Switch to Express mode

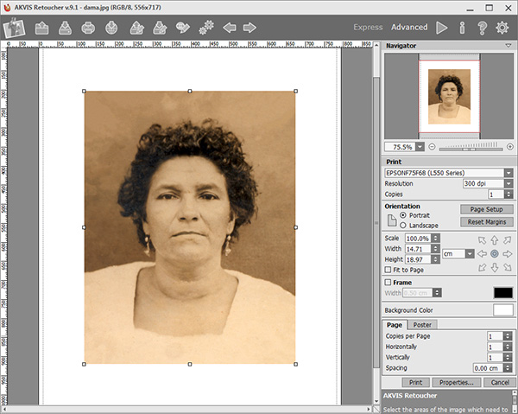pyautogui.click(x=368, y=28)
